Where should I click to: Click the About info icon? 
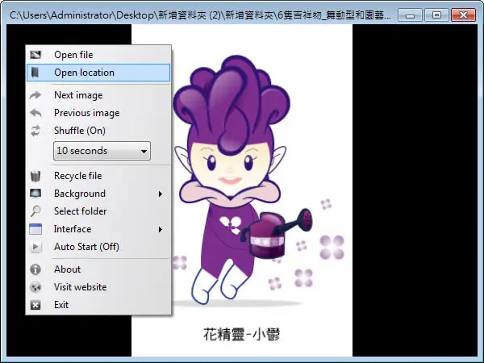(x=35, y=269)
